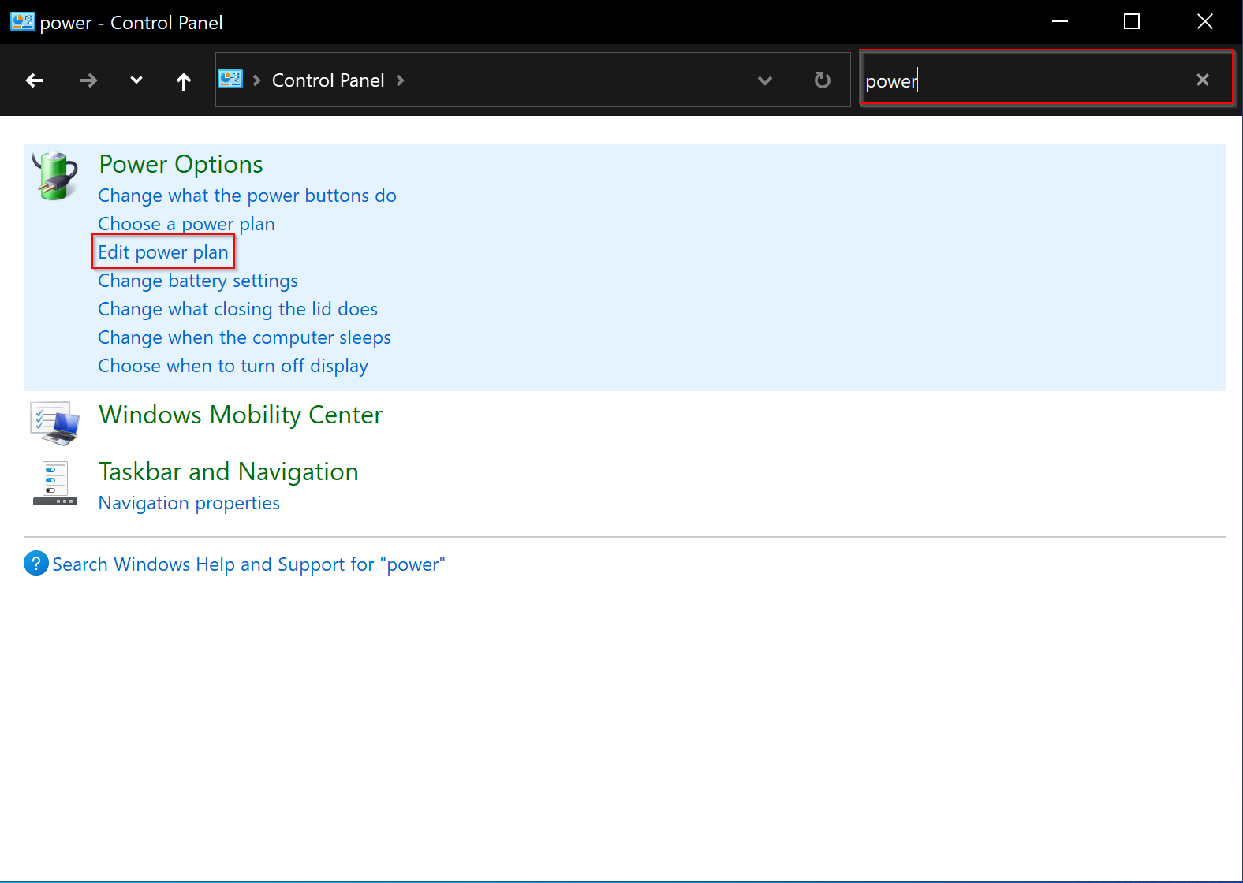Clear the search with the X button
The image size is (1243, 883).
1203,80
